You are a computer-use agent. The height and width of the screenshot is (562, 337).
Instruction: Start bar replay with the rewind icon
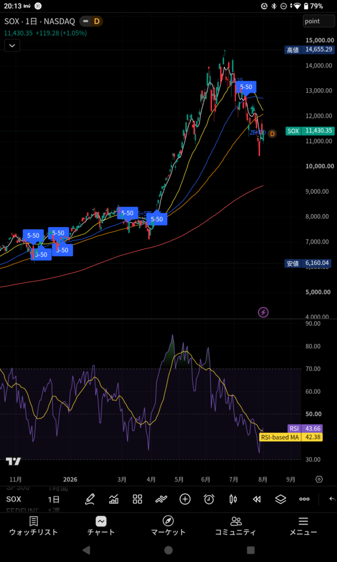coord(257,499)
